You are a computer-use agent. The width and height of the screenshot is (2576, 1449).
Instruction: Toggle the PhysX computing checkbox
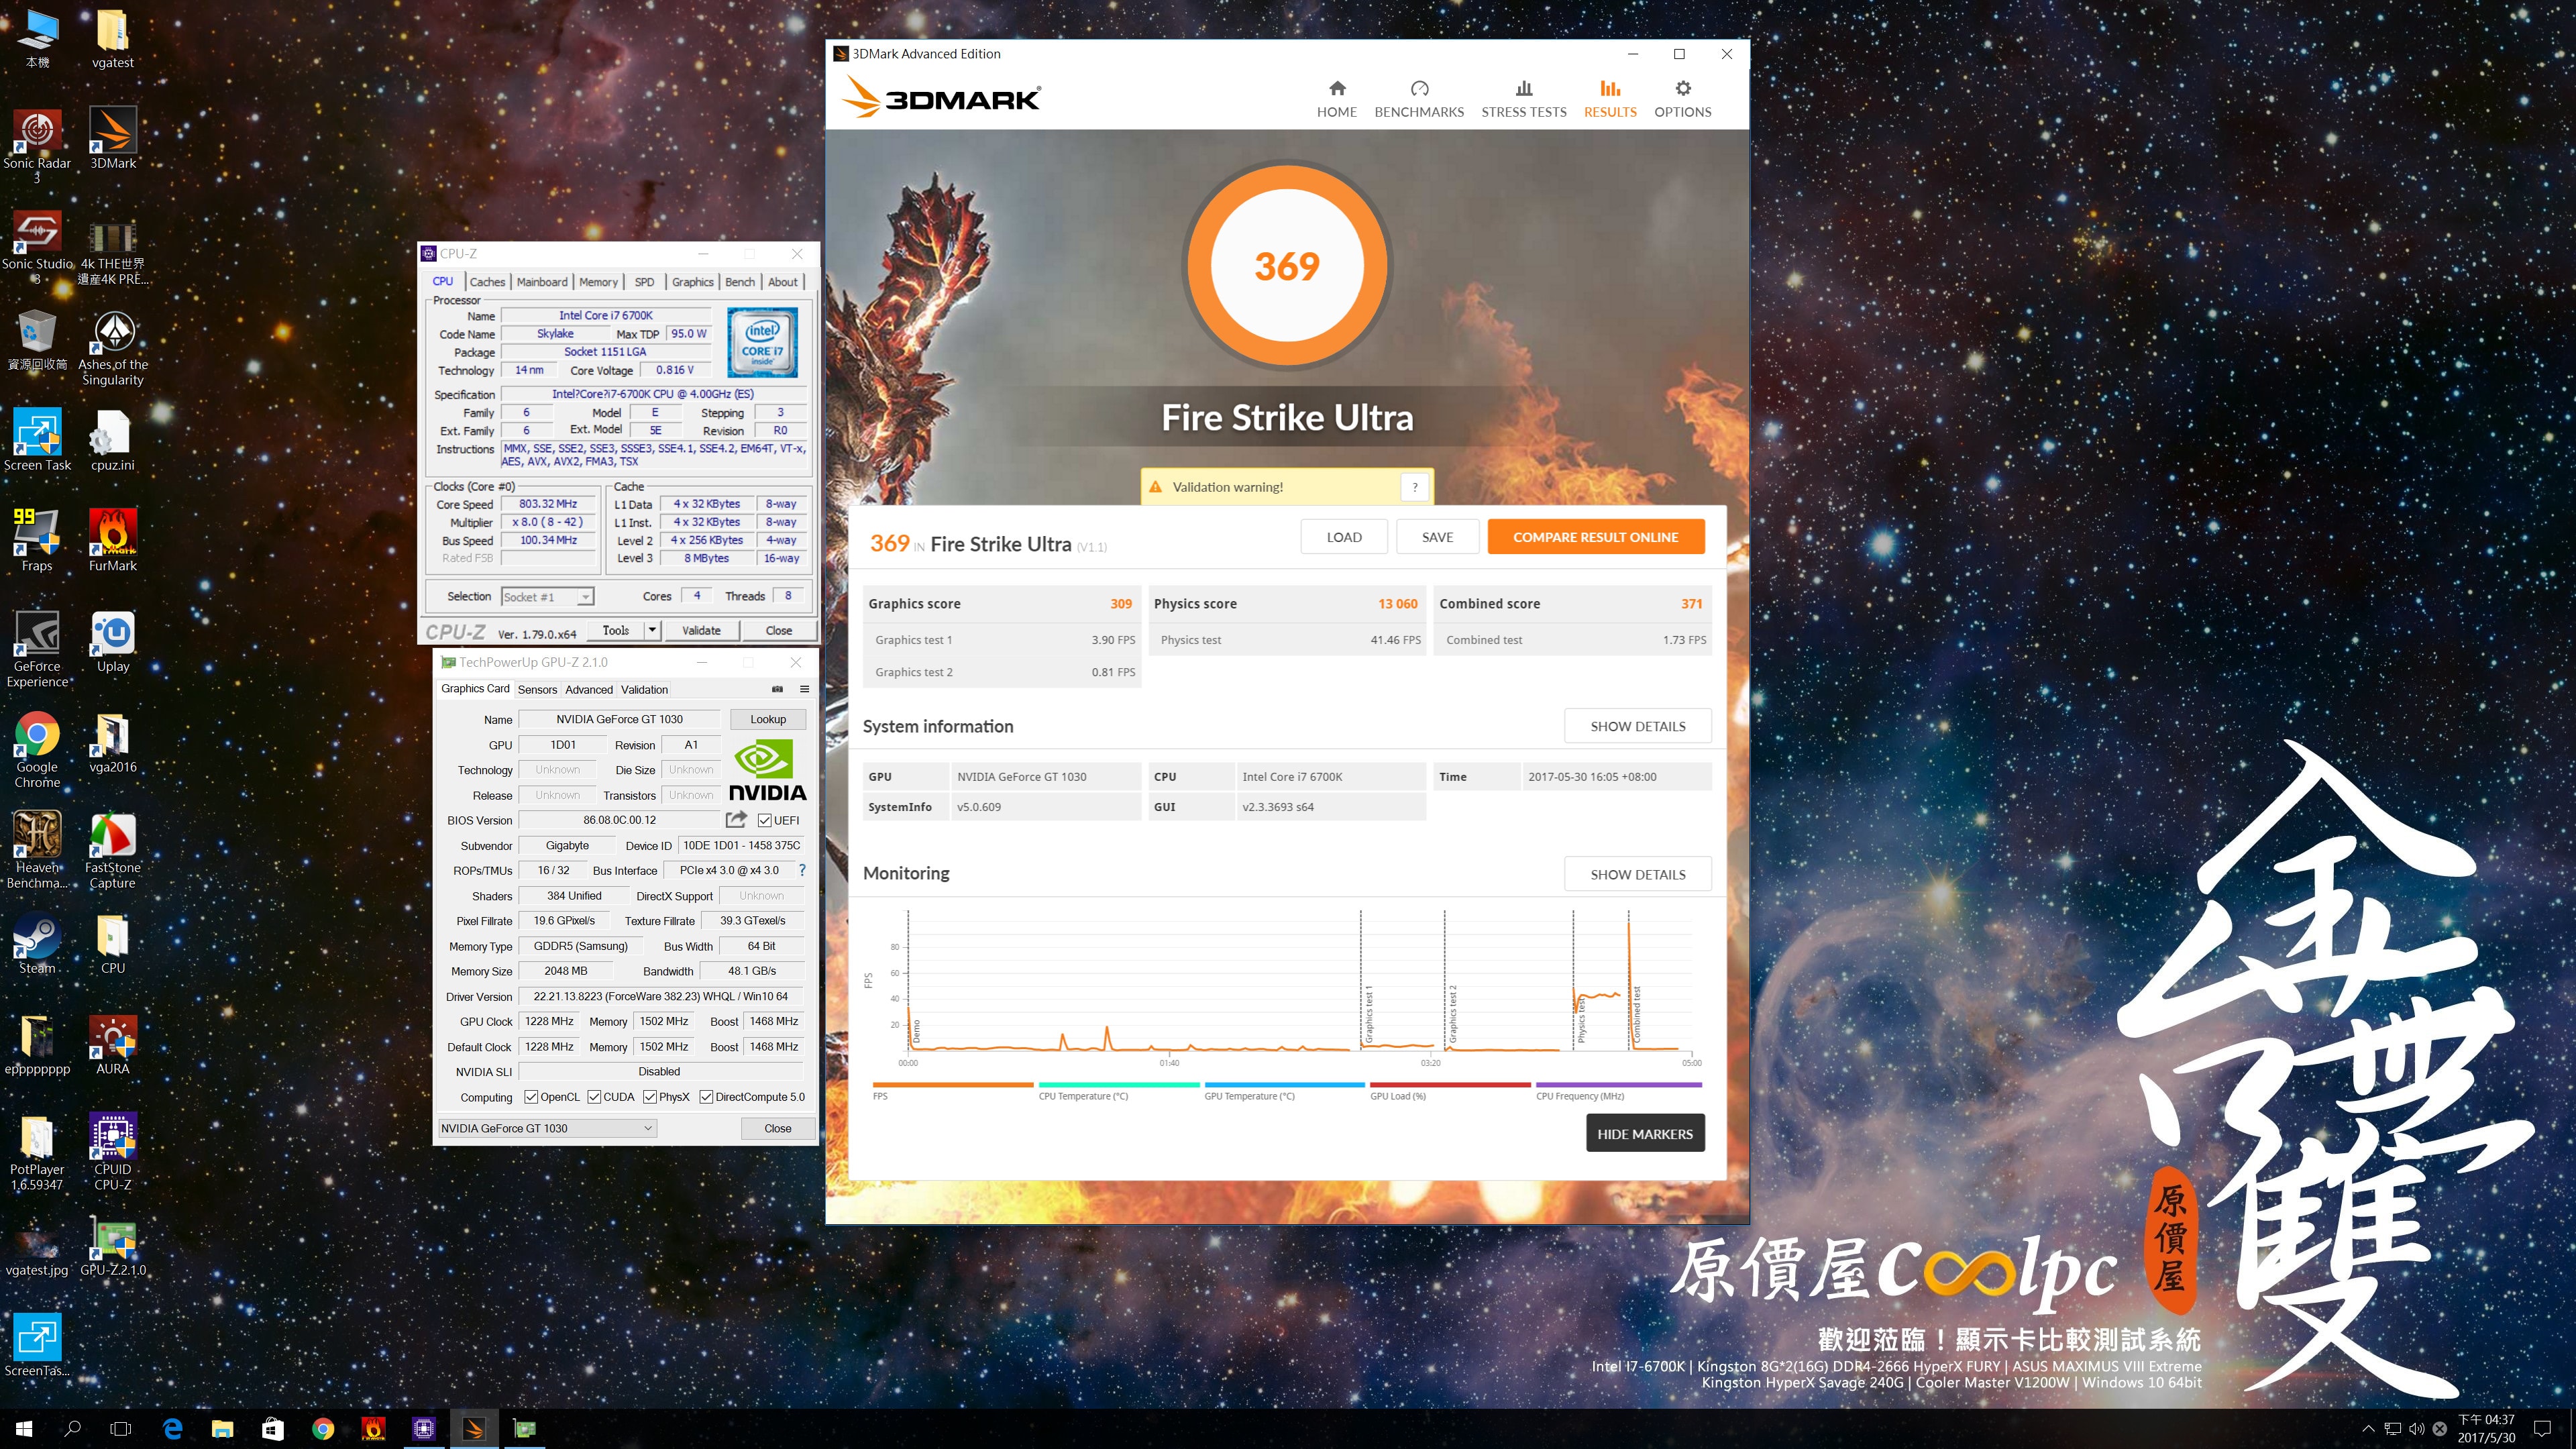pyautogui.click(x=650, y=1097)
